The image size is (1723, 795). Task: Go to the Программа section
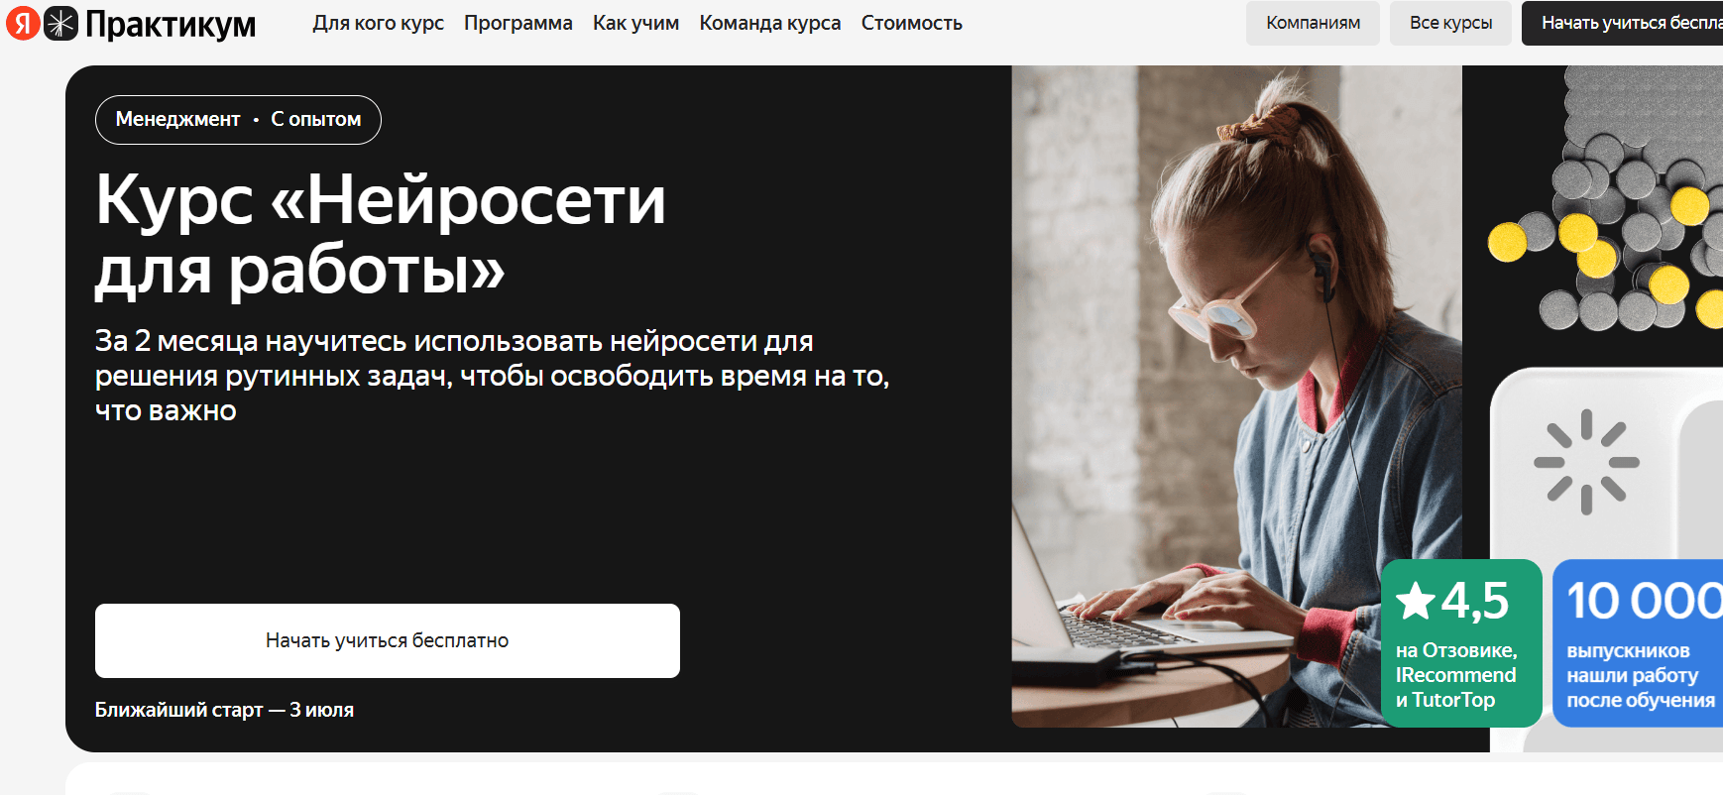517,23
